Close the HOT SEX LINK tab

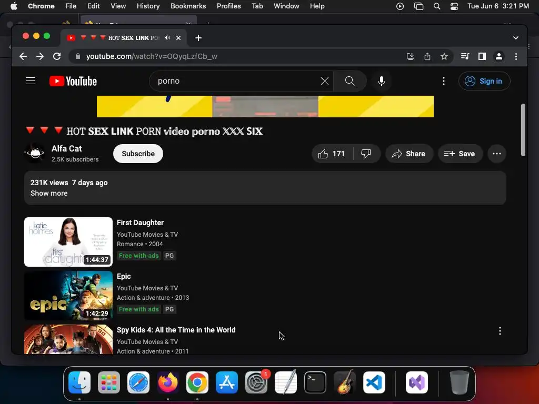click(178, 38)
